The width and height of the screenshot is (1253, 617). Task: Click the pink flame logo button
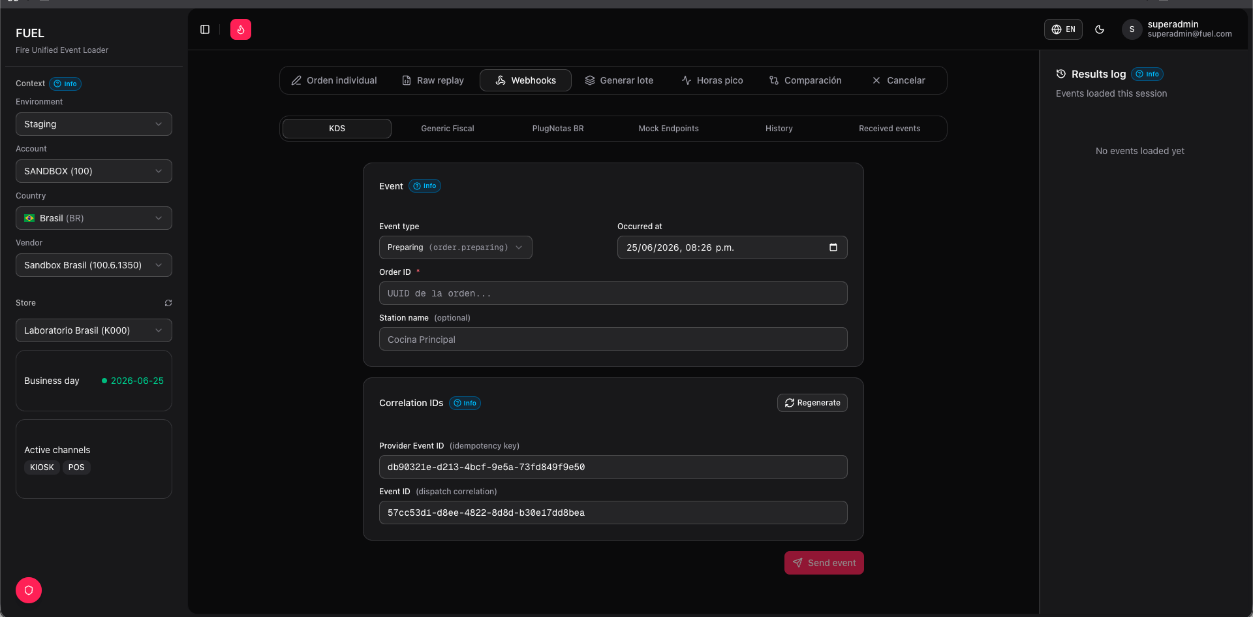[x=241, y=29]
